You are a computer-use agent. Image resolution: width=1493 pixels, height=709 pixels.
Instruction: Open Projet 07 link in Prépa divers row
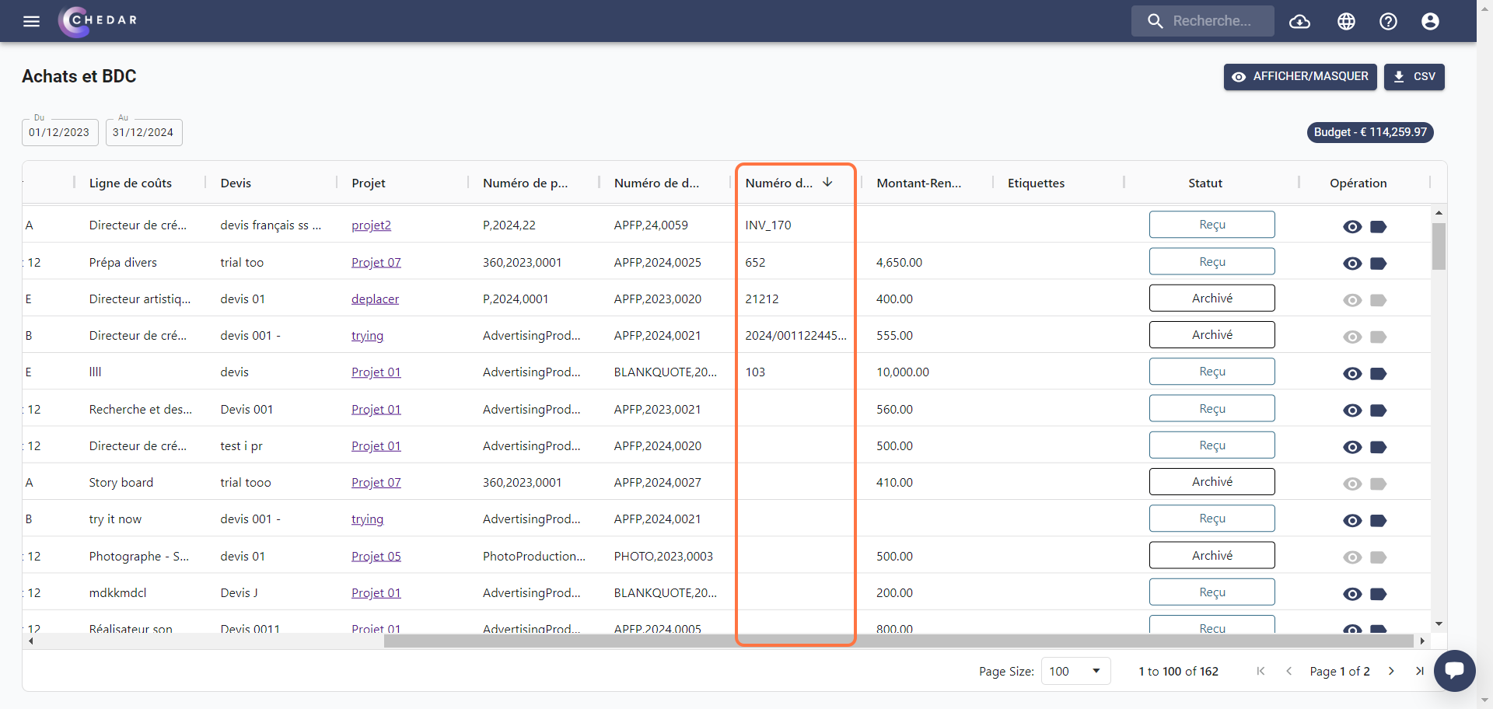coord(376,263)
